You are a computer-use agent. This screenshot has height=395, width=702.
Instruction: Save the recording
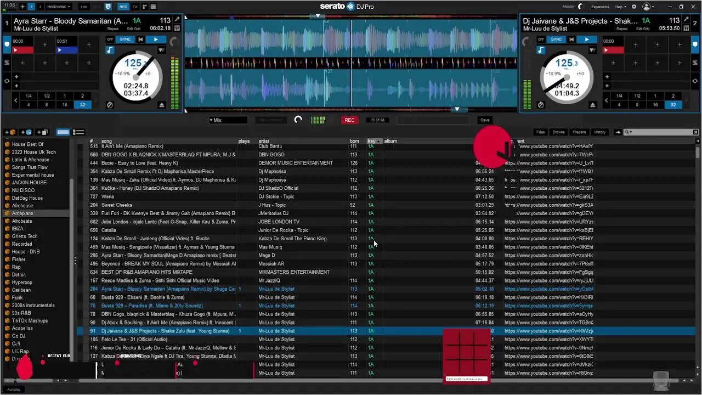(x=485, y=120)
